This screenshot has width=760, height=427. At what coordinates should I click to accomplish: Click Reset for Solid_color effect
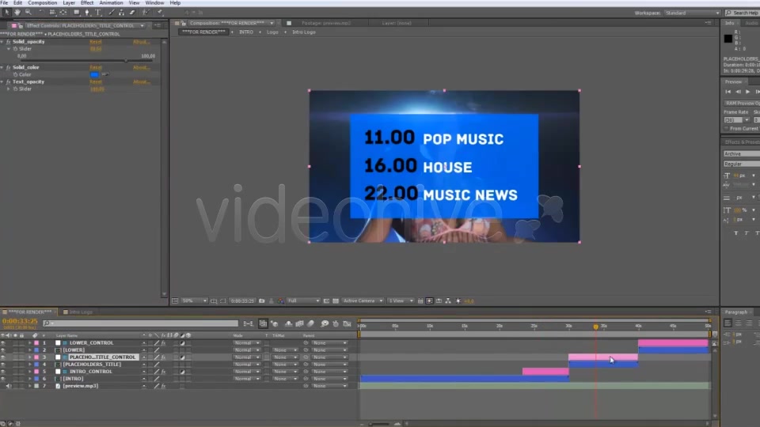tap(96, 68)
